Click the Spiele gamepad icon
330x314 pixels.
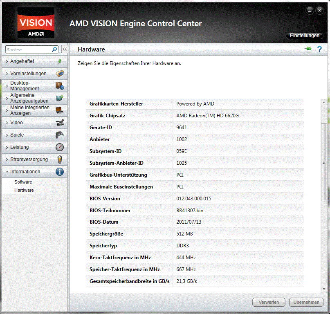[x=60, y=135]
